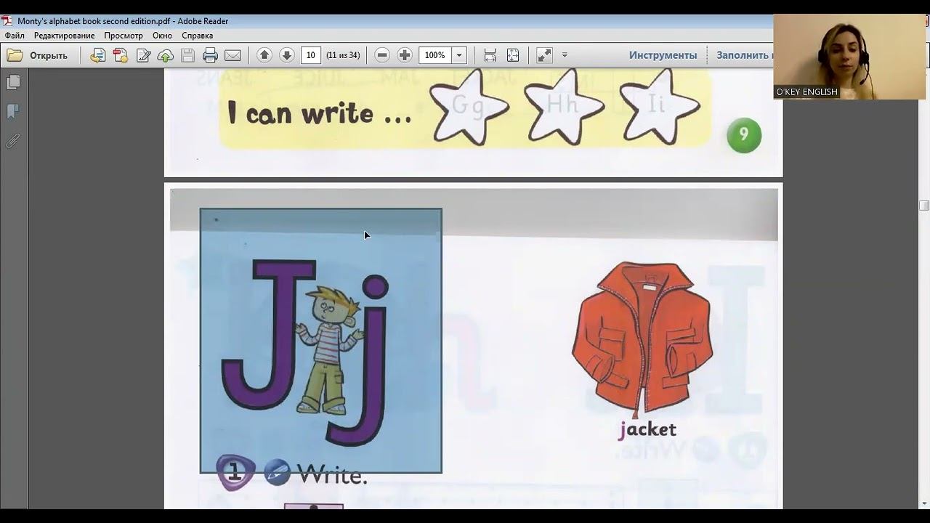This screenshot has height=523, width=930.
Task: Click the blue pencil icon beside Write
Action: pyautogui.click(x=277, y=473)
